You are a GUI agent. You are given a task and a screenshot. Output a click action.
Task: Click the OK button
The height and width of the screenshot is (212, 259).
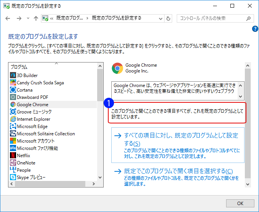(240, 203)
